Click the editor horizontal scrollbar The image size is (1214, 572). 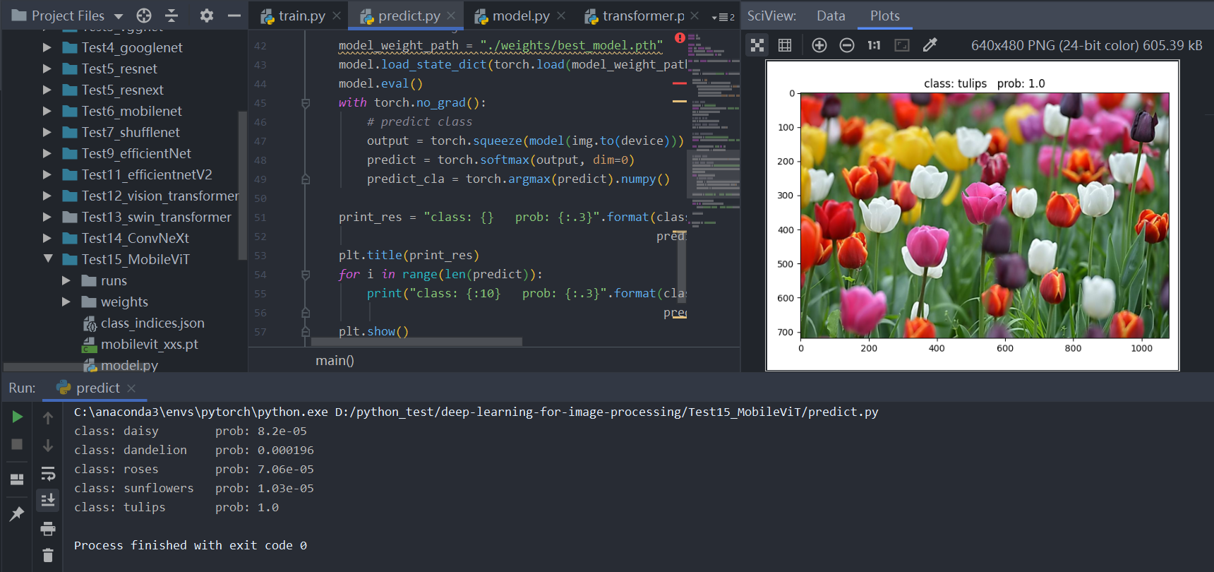416,342
